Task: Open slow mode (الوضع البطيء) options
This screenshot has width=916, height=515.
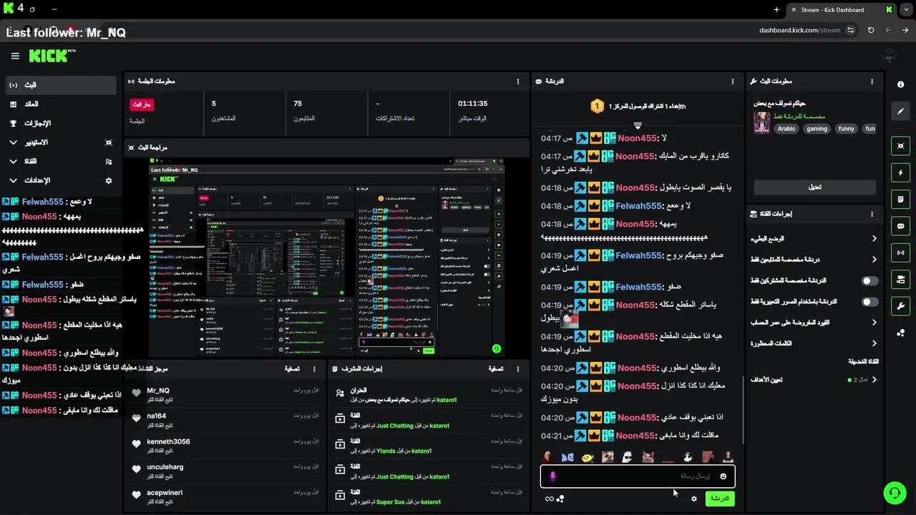Action: click(x=874, y=239)
